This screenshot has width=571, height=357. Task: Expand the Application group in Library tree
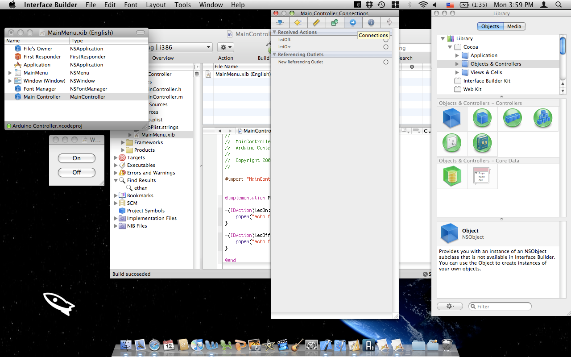[x=457, y=55]
